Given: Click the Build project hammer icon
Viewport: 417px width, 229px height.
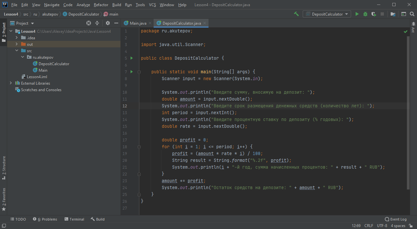Looking at the screenshot, I should click(x=296, y=14).
